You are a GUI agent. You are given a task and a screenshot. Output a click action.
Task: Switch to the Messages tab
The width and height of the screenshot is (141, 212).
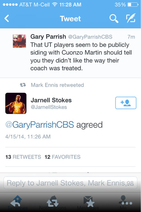(x=88, y=203)
